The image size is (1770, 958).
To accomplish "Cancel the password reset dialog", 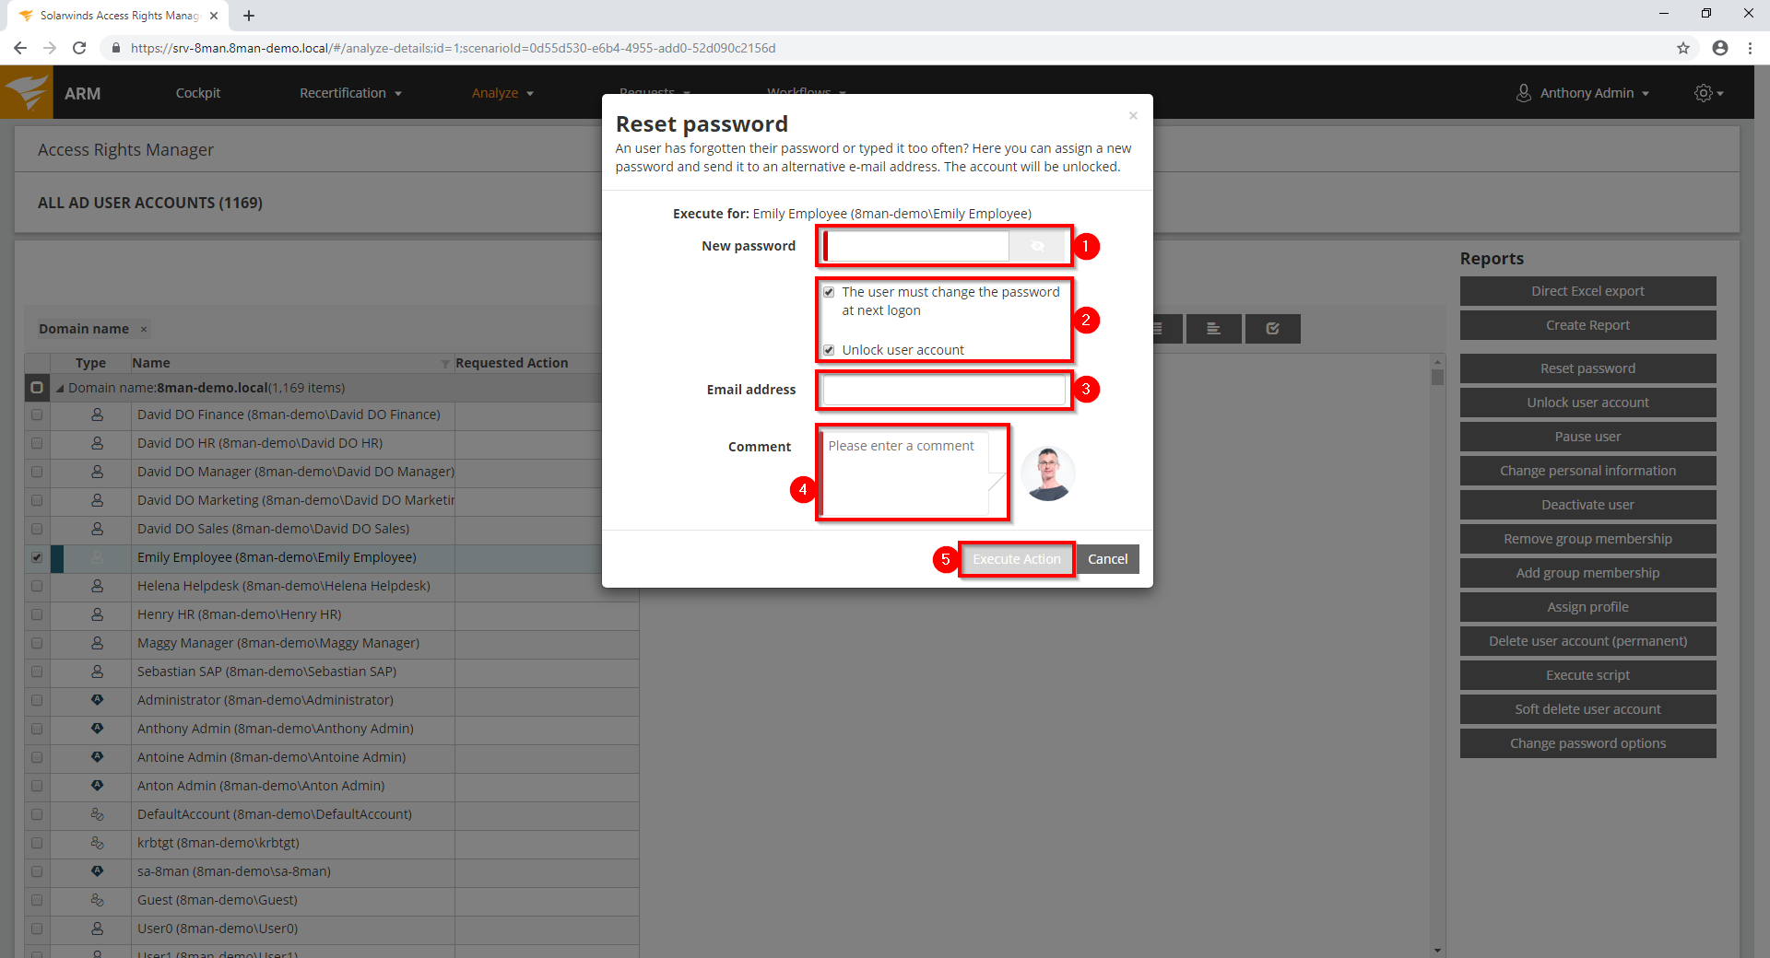I will click(1107, 559).
